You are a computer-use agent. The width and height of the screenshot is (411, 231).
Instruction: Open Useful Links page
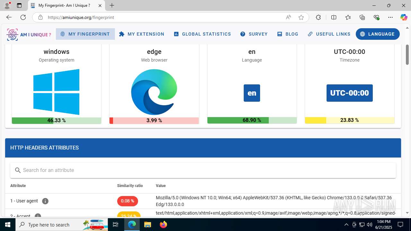coord(329,34)
